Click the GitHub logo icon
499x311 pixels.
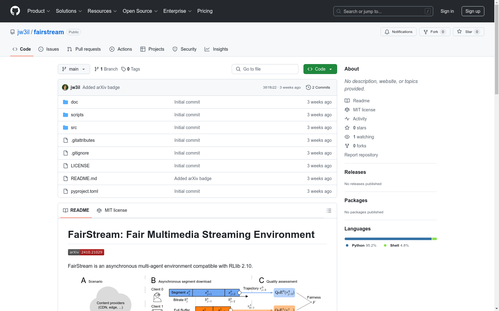(15, 11)
